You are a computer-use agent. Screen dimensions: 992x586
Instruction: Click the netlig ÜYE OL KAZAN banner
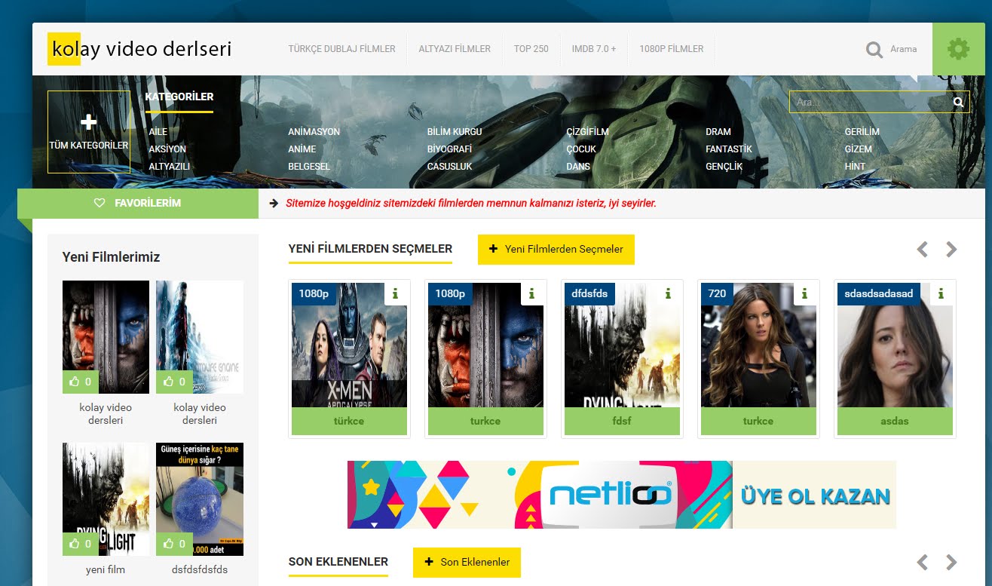coord(622,495)
